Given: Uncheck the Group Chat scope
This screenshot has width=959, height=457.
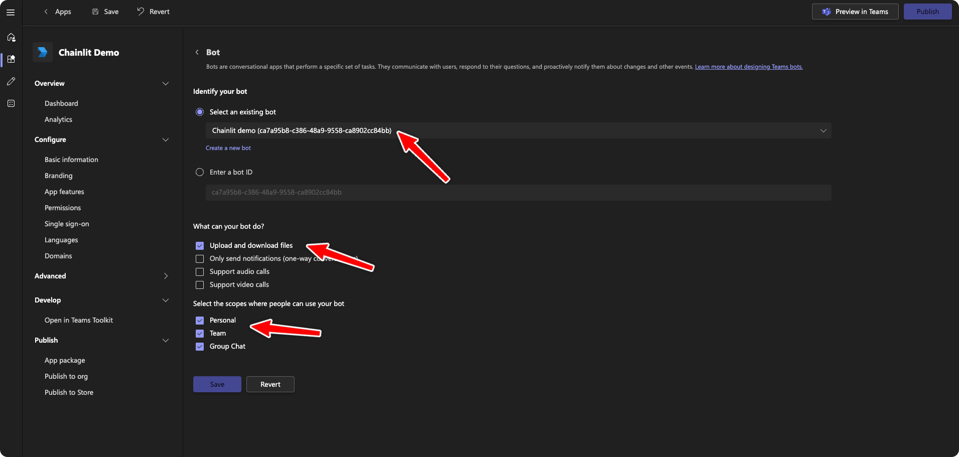Looking at the screenshot, I should click(x=200, y=347).
